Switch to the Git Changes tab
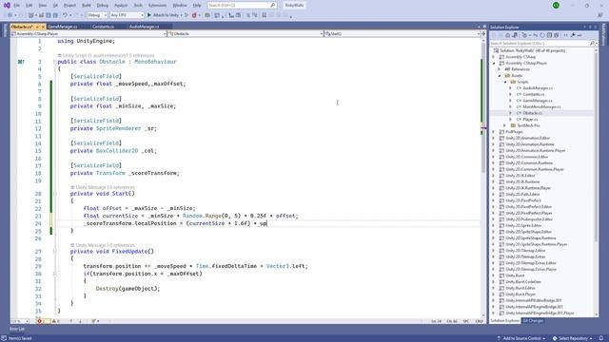Image resolution: width=609 pixels, height=342 pixels. pyautogui.click(x=533, y=321)
